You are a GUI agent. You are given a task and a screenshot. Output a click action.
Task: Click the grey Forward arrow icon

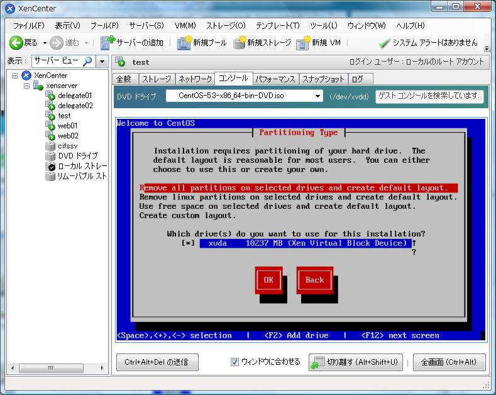point(57,43)
